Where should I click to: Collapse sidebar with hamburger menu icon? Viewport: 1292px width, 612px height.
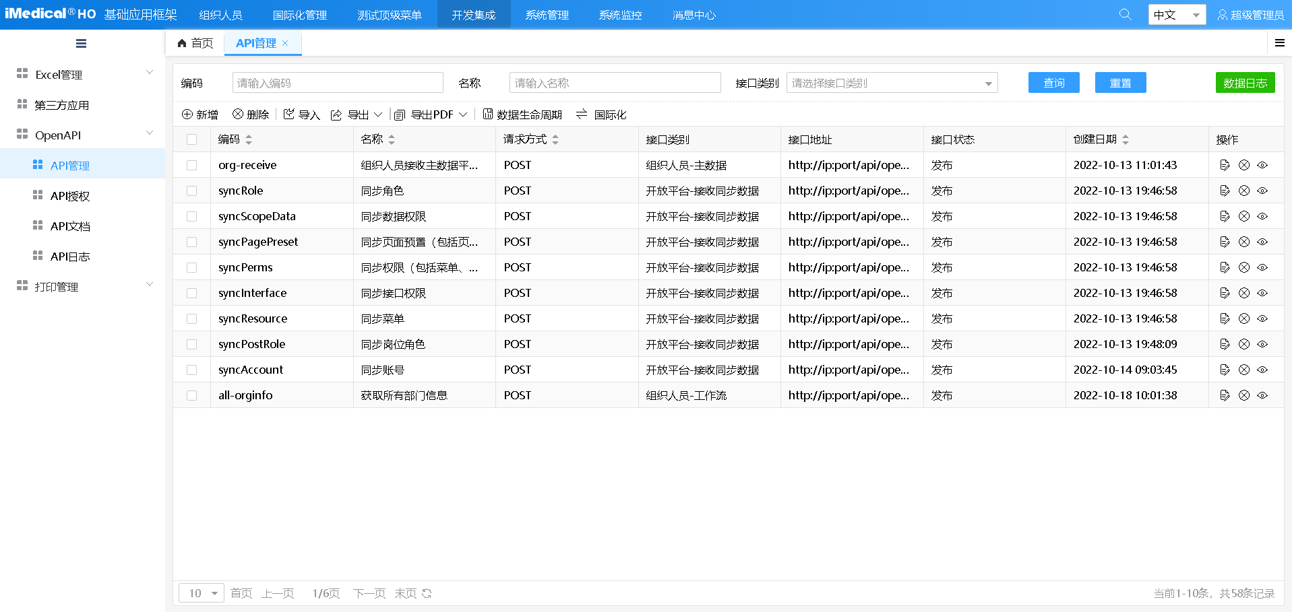click(x=81, y=44)
